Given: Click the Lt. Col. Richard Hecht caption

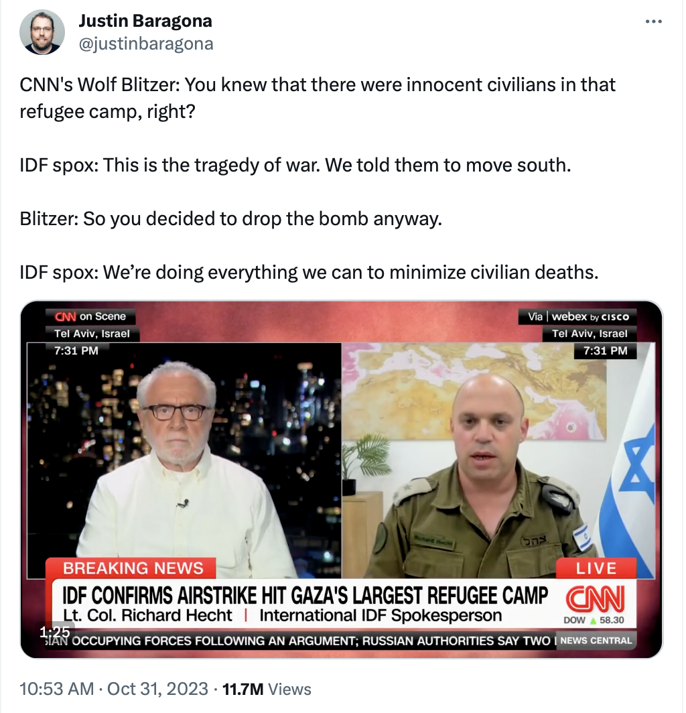Looking at the screenshot, I should (148, 615).
